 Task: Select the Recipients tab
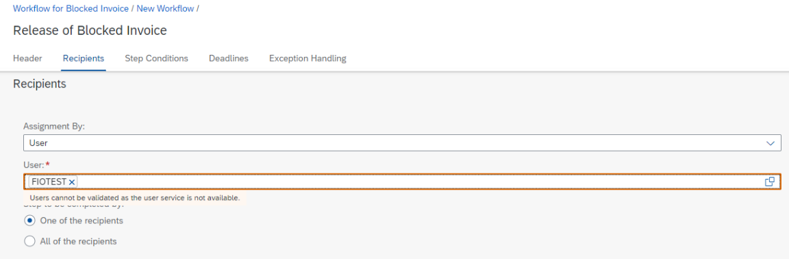point(84,58)
